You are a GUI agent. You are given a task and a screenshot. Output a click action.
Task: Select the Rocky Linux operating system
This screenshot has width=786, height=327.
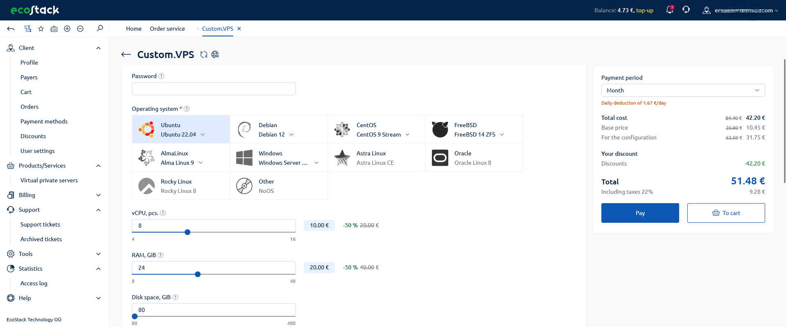181,186
